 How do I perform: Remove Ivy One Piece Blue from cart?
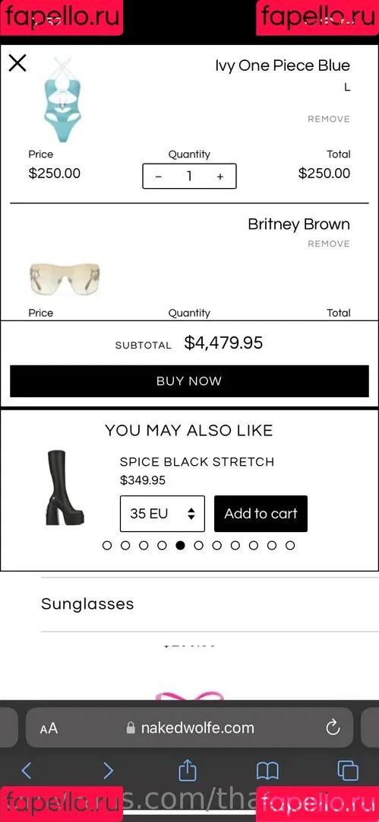click(x=329, y=119)
